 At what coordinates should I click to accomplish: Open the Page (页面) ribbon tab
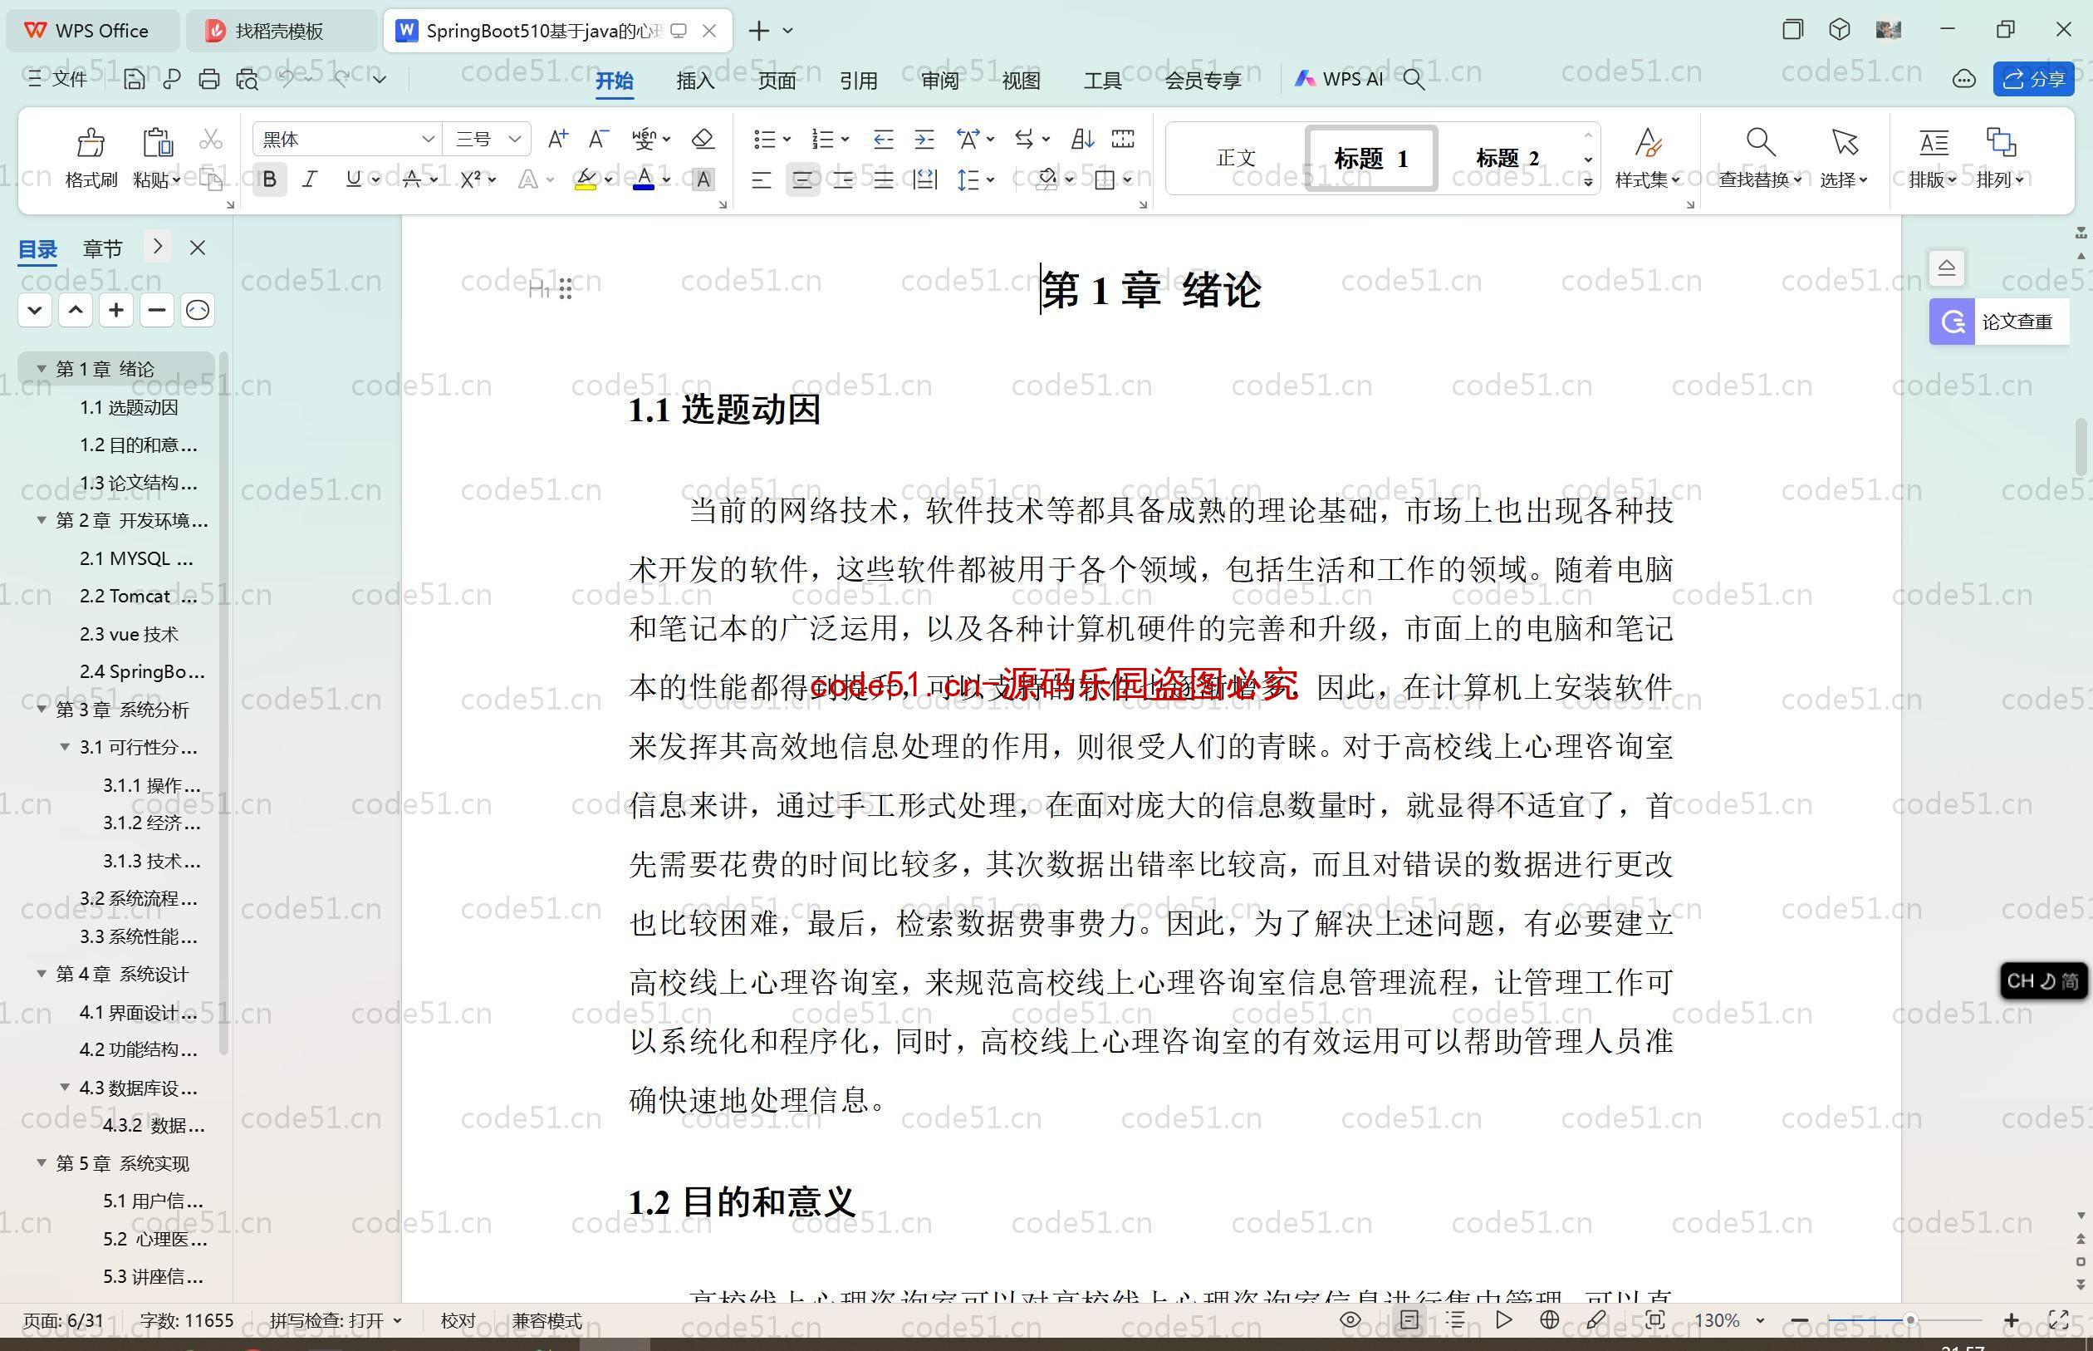point(777,80)
